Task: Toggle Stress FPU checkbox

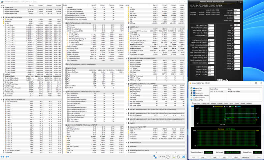Action: (x=194, y=91)
